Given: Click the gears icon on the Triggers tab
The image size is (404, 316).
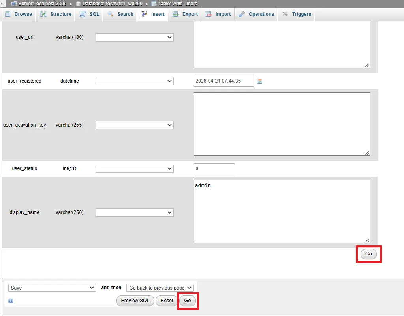Looking at the screenshot, I should pos(286,14).
